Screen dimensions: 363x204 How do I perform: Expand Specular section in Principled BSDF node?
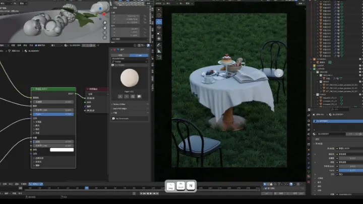[34, 125]
